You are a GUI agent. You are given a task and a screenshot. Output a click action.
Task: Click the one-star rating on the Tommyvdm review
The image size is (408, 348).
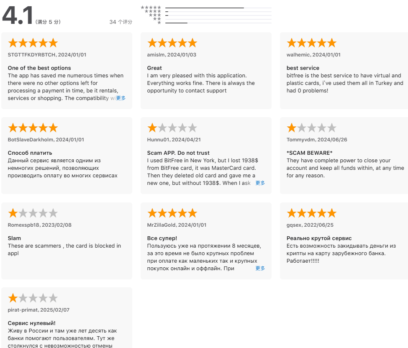311,128
